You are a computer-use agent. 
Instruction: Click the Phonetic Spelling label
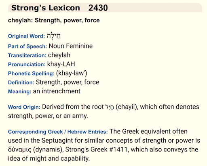tap(31, 74)
